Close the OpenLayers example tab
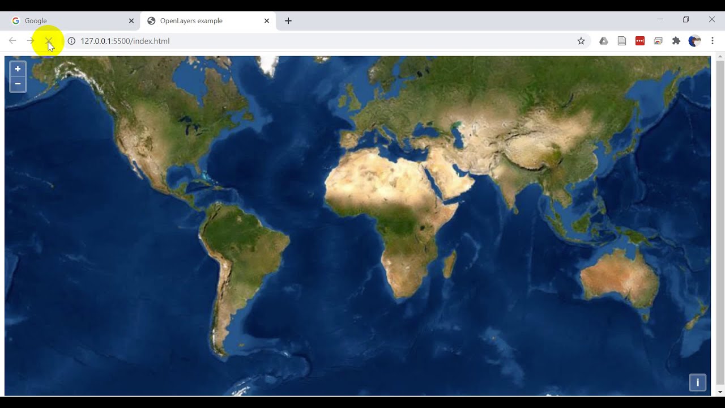The image size is (725, 408). pos(267,20)
